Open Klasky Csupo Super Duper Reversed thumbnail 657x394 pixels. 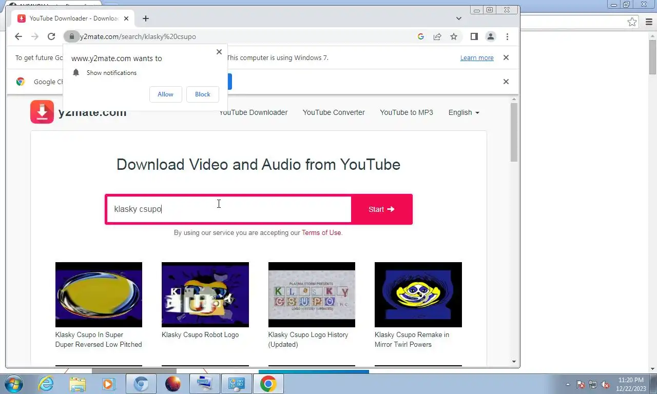[x=99, y=294]
